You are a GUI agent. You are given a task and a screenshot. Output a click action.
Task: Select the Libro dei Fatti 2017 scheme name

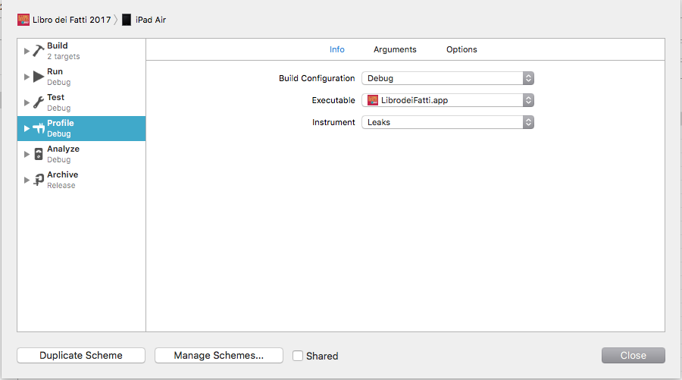coord(72,20)
